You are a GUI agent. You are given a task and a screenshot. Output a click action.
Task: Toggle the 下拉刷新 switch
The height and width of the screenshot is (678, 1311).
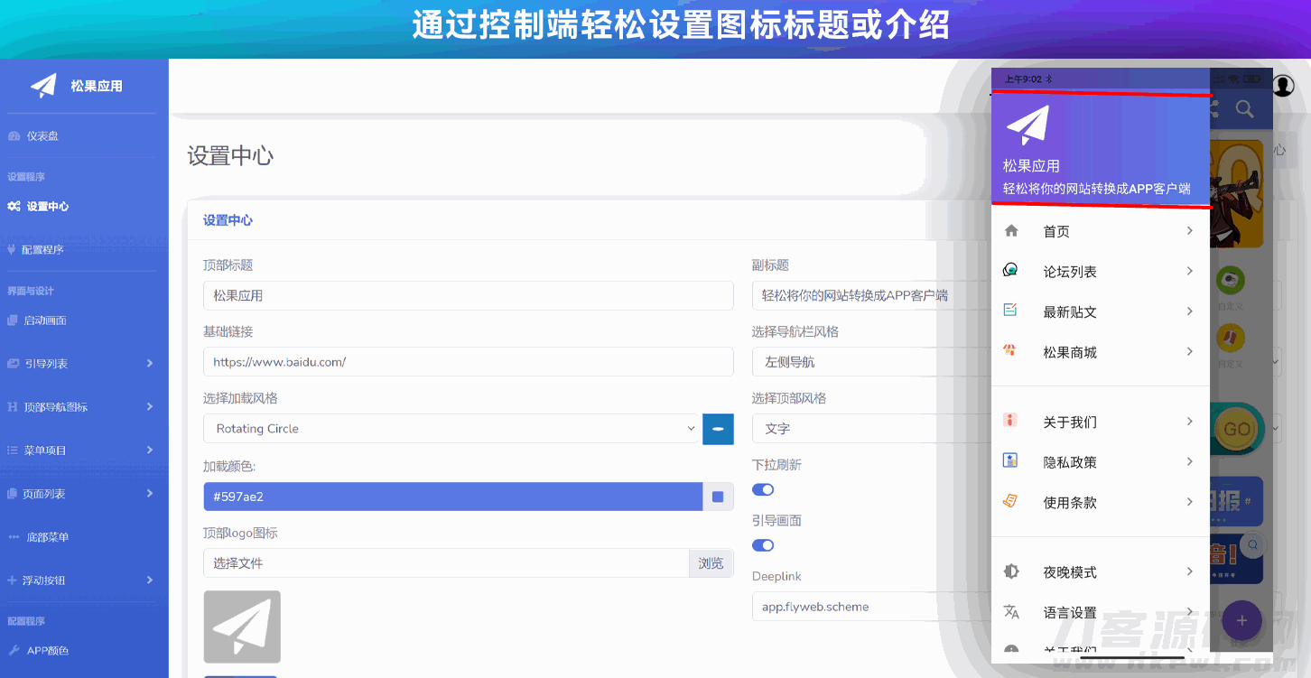(763, 489)
